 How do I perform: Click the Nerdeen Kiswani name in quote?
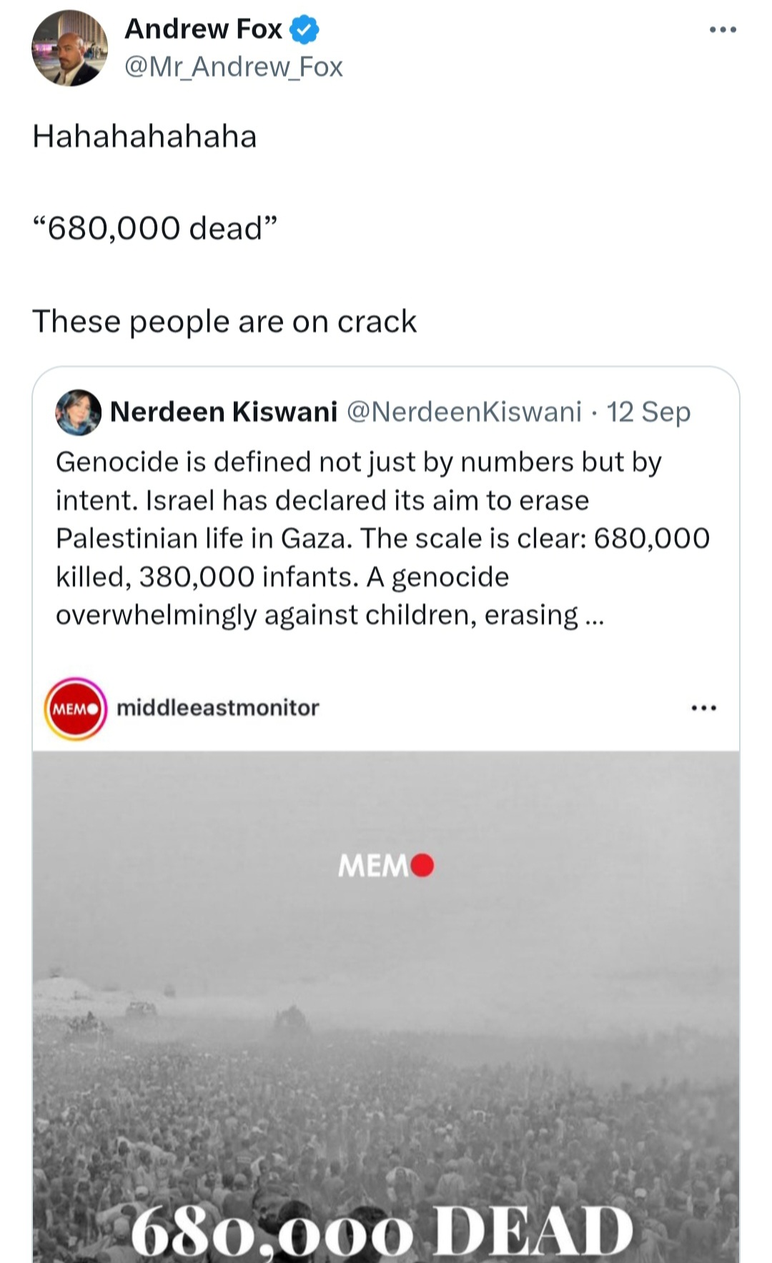click(224, 411)
